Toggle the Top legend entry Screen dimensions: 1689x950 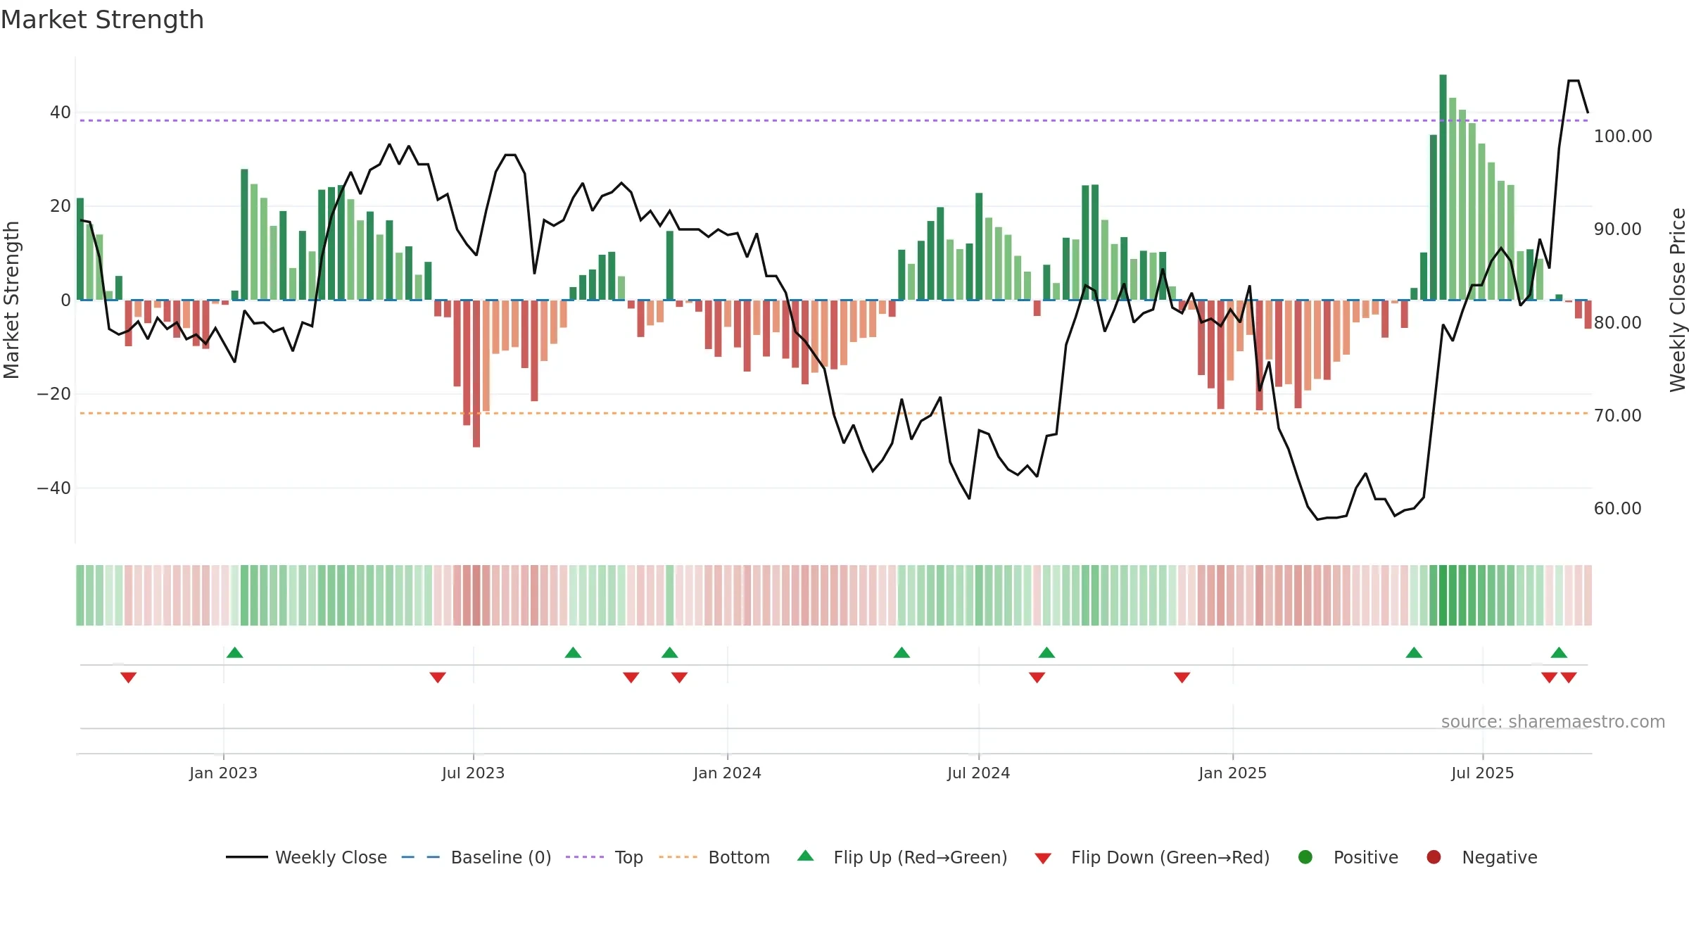click(x=605, y=857)
